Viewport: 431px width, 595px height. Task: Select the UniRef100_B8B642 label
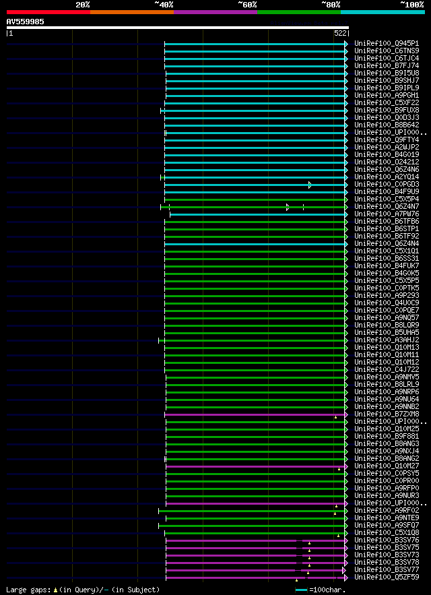point(387,125)
